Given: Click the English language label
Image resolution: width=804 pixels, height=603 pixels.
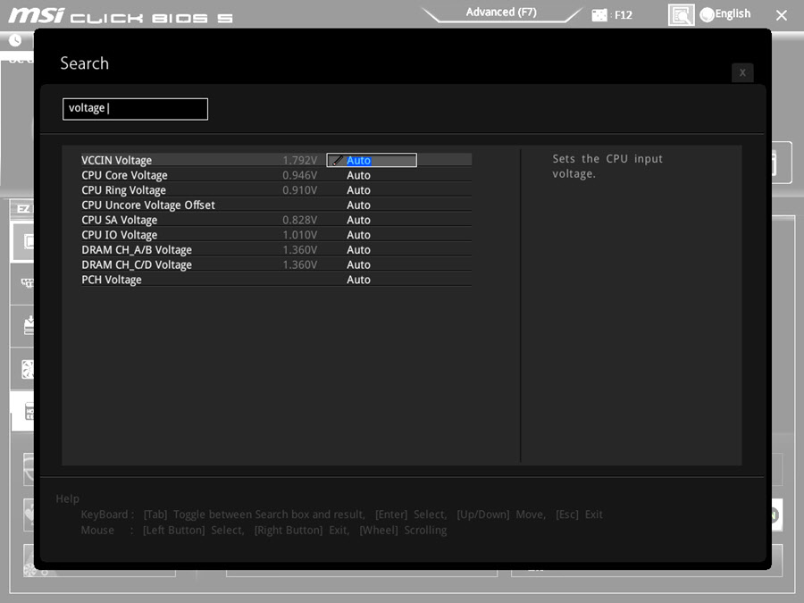Looking at the screenshot, I should pyautogui.click(x=733, y=14).
